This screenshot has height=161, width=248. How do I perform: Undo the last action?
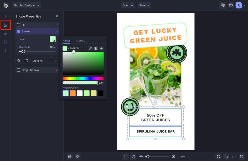[226, 157]
